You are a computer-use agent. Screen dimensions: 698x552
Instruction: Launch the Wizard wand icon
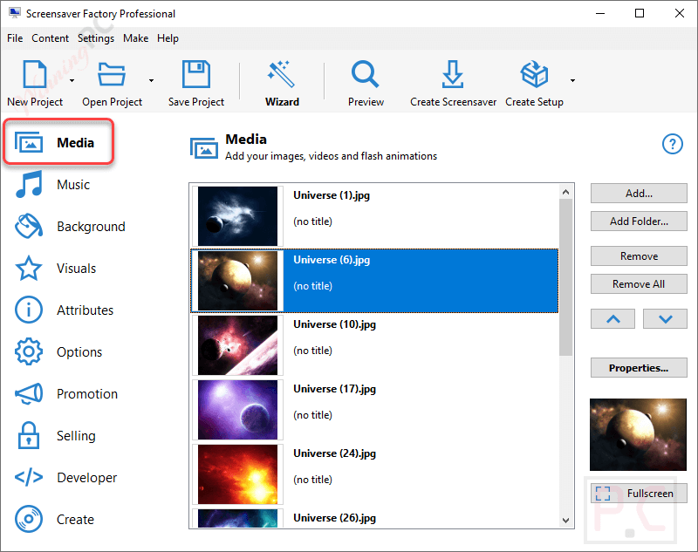[281, 74]
